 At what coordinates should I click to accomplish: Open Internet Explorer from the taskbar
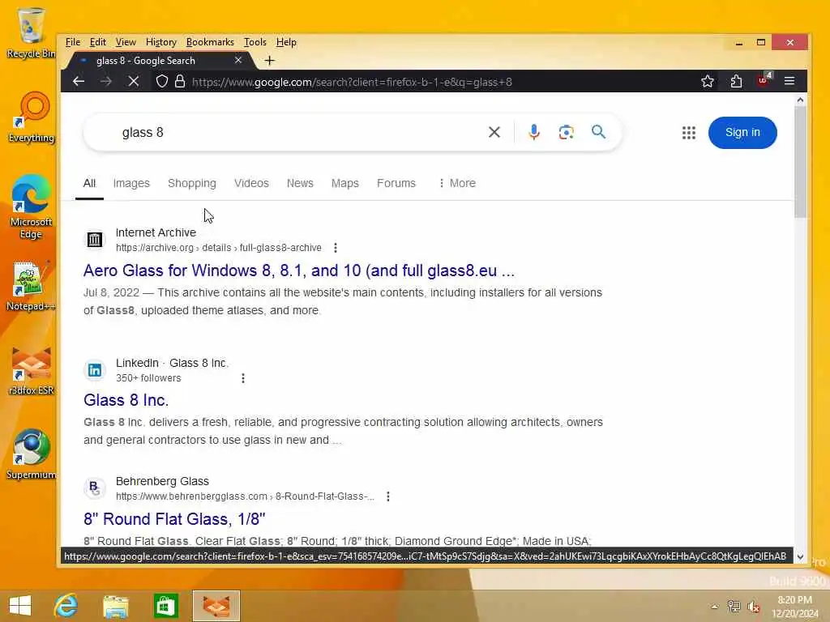tap(66, 606)
